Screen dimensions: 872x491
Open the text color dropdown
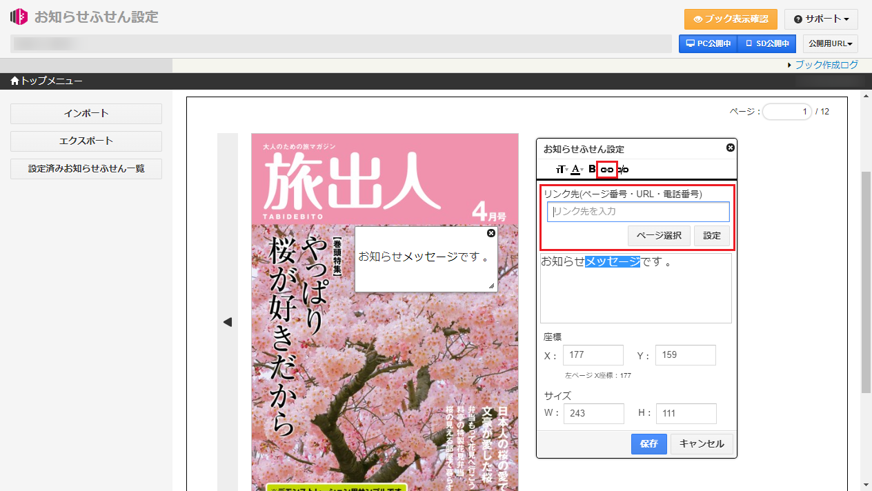click(x=577, y=169)
